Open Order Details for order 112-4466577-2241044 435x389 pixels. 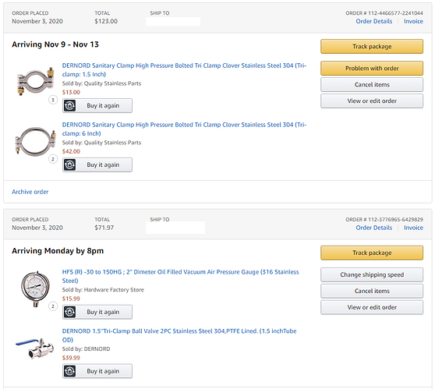[x=374, y=21]
